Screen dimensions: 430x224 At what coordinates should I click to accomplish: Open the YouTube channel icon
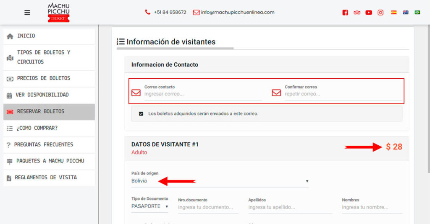click(369, 13)
